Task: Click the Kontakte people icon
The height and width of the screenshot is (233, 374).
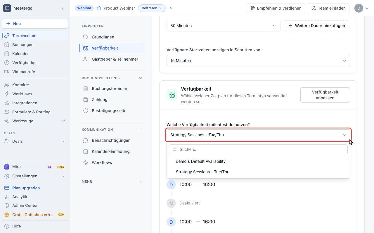Action: [x=7, y=85]
